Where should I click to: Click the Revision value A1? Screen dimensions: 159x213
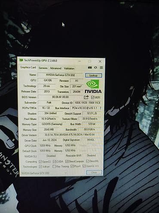pyautogui.click(x=76, y=81)
